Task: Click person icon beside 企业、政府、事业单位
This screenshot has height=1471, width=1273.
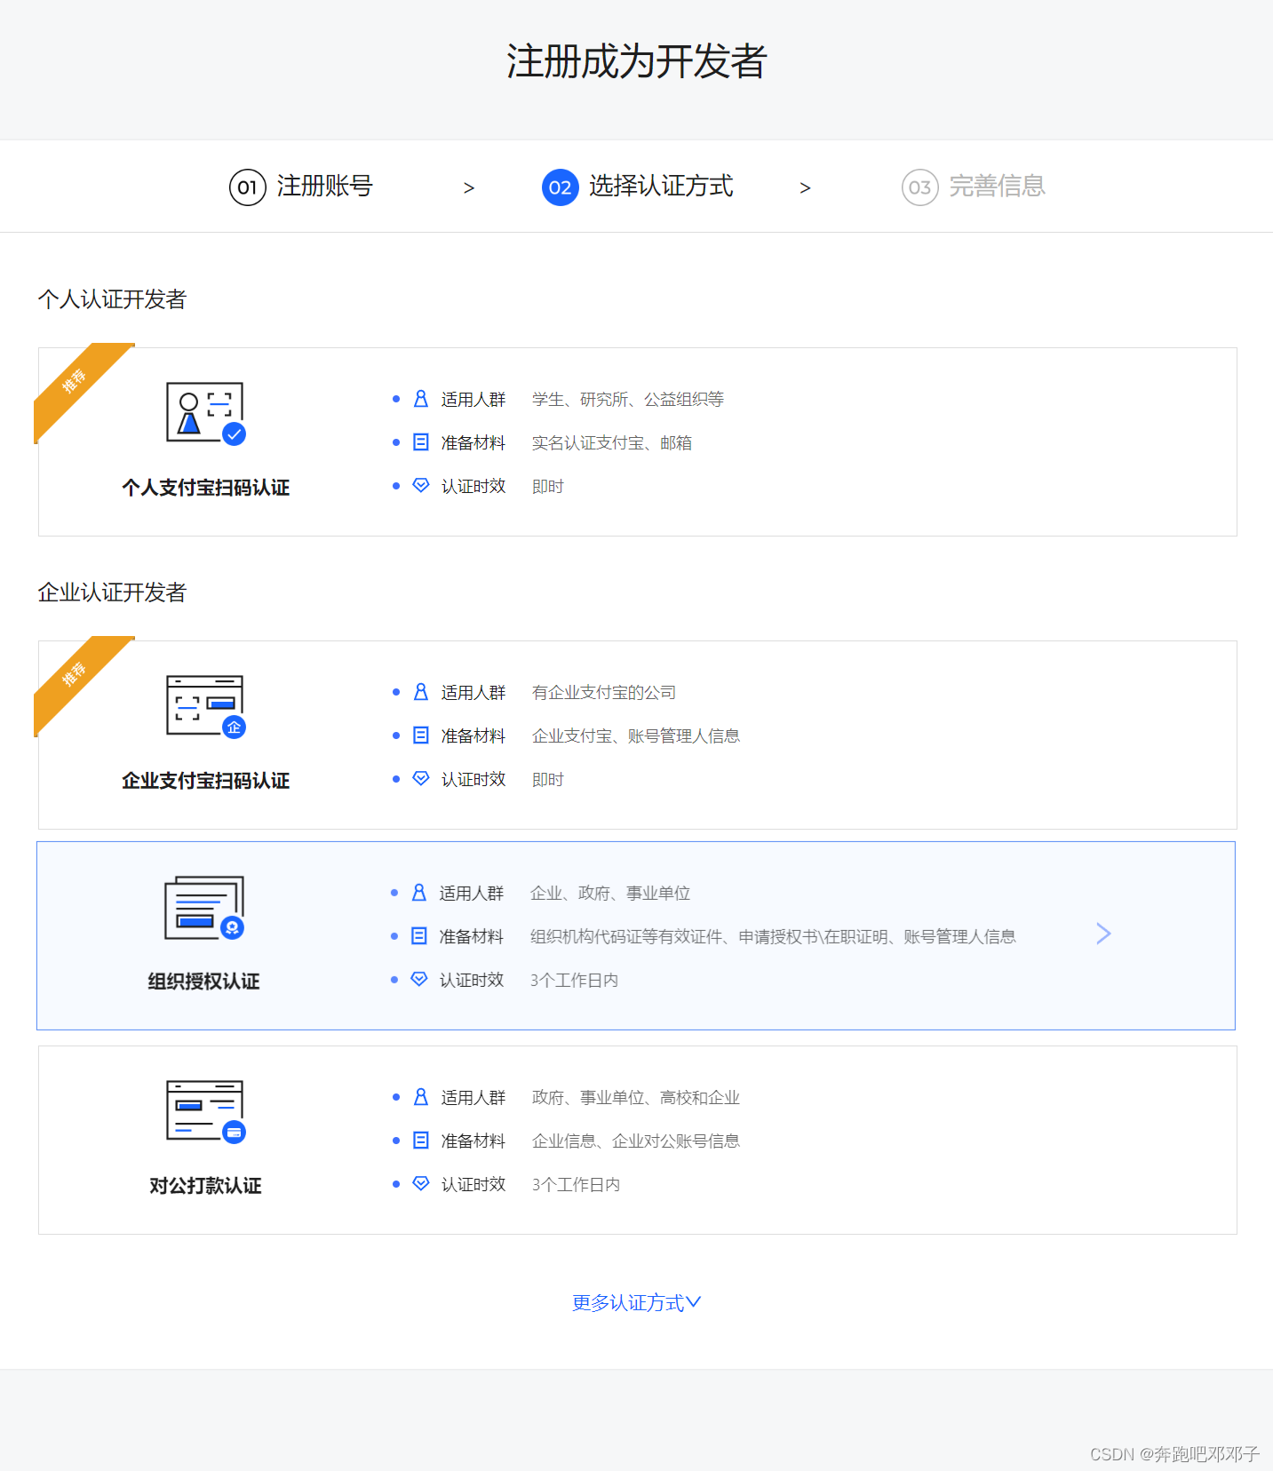Action: 419,893
